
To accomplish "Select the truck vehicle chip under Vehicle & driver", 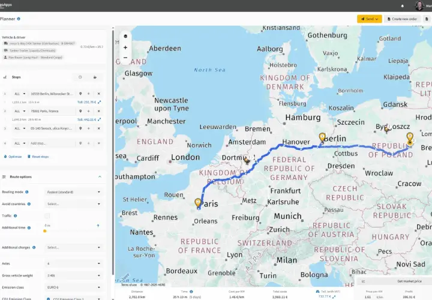I will (x=39, y=44).
